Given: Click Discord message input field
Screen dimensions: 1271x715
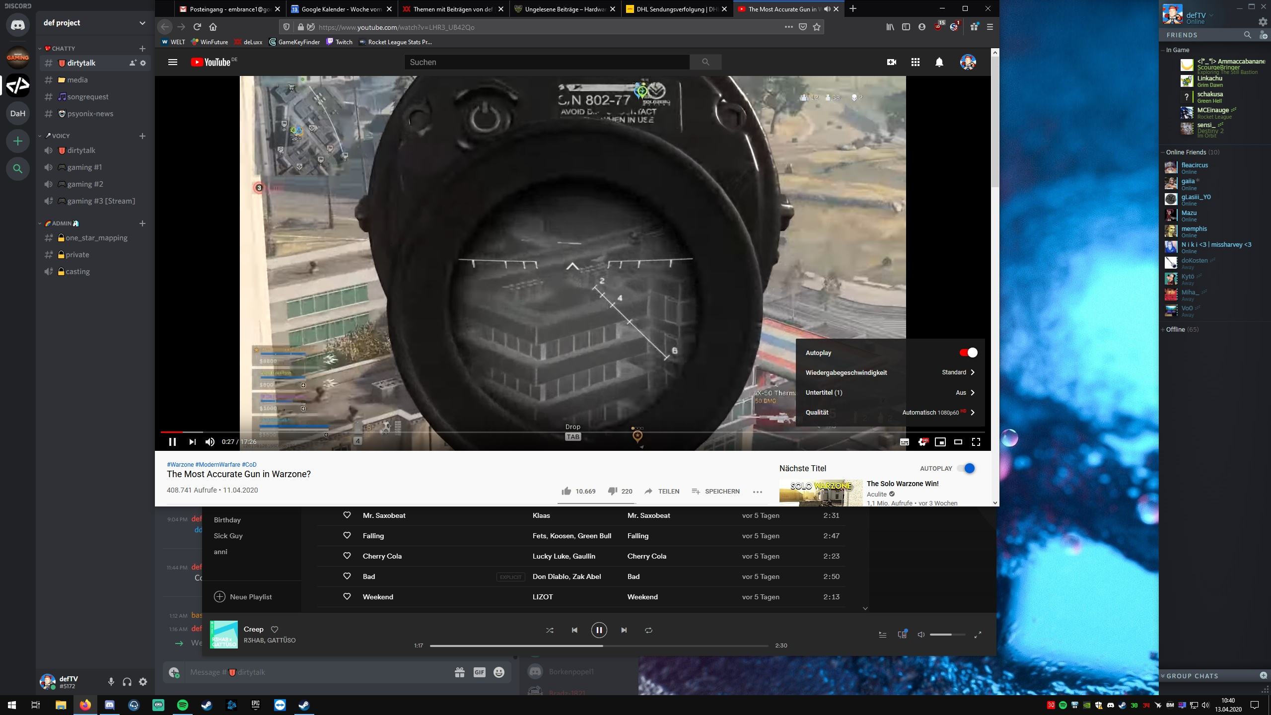Looking at the screenshot, I should point(318,672).
